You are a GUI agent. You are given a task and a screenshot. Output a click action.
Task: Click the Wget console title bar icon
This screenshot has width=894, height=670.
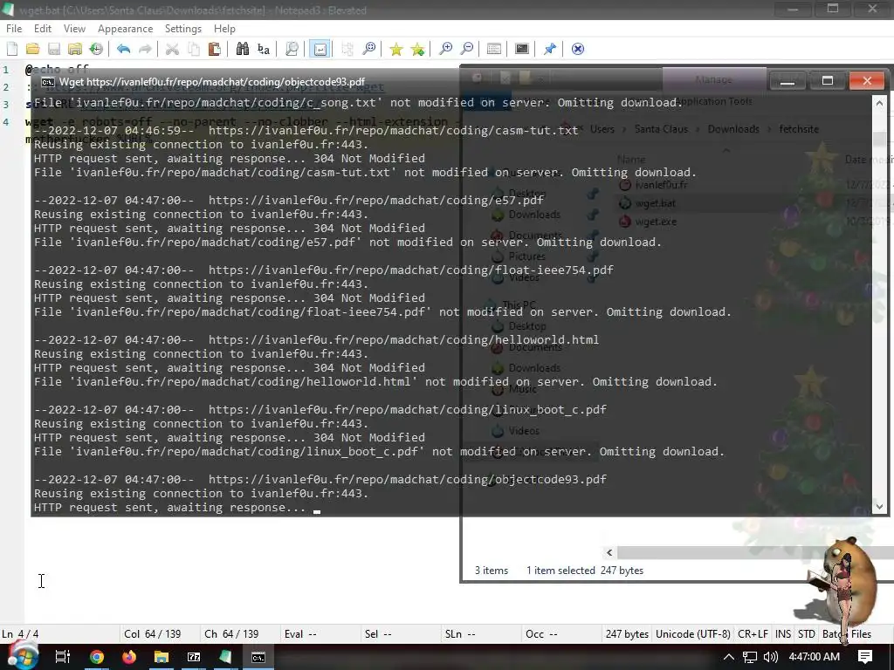tap(48, 81)
